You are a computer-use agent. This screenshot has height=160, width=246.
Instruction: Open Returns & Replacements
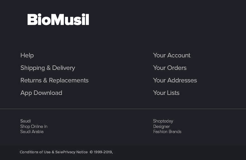(x=54, y=80)
